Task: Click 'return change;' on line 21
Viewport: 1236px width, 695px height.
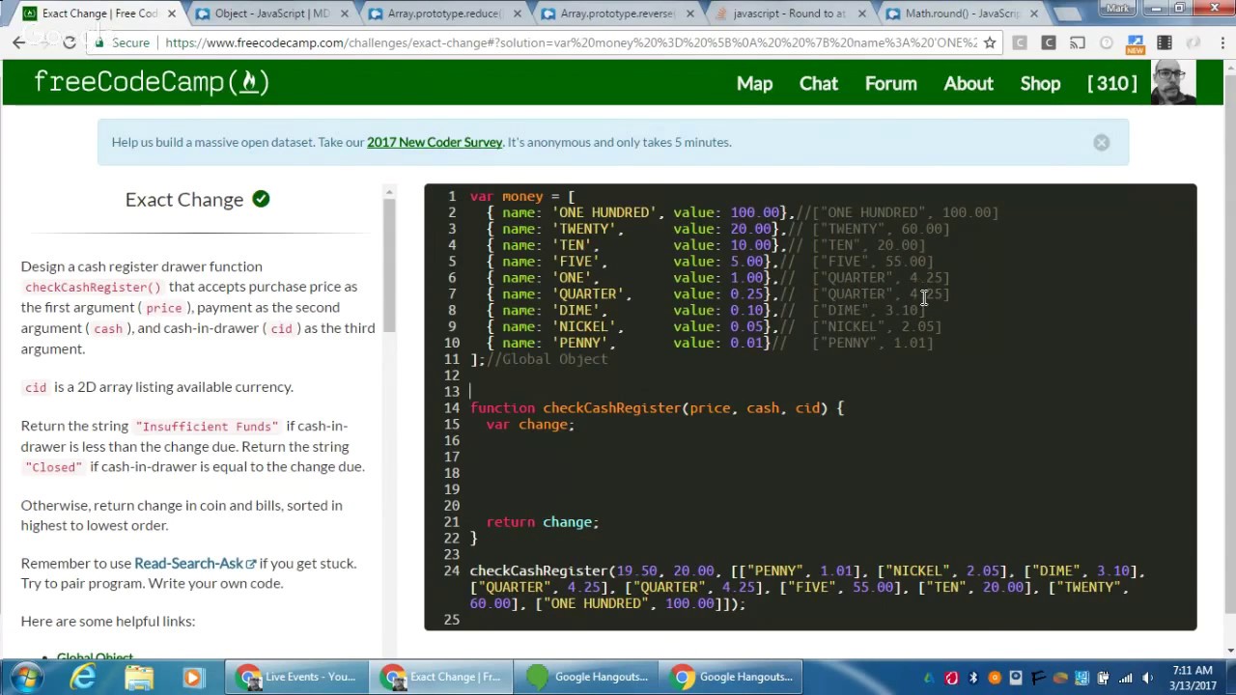Action: point(543,521)
